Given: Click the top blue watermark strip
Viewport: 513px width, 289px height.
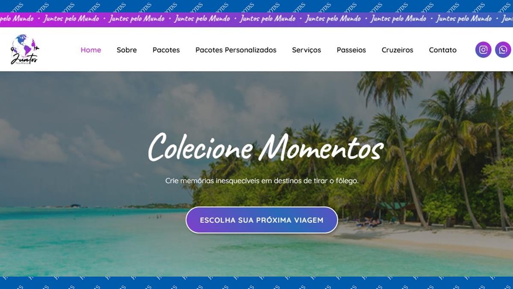Looking at the screenshot, I should pyautogui.click(x=256, y=6).
